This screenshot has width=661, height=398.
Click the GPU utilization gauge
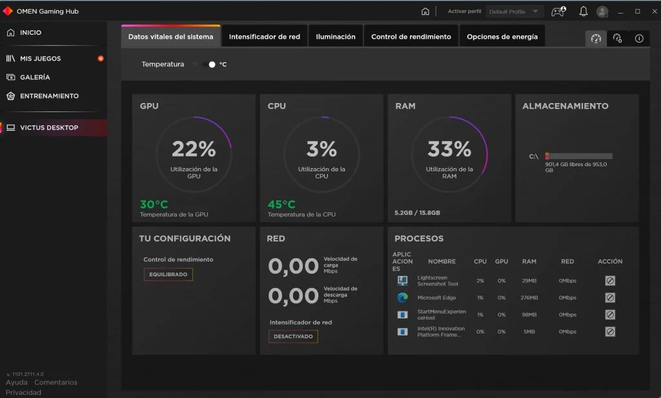coord(194,155)
